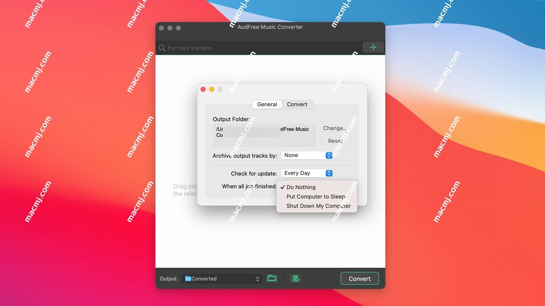Screen dimensions: 545x306
Task: Select Shut Down My Computer option
Action: pyautogui.click(x=318, y=206)
